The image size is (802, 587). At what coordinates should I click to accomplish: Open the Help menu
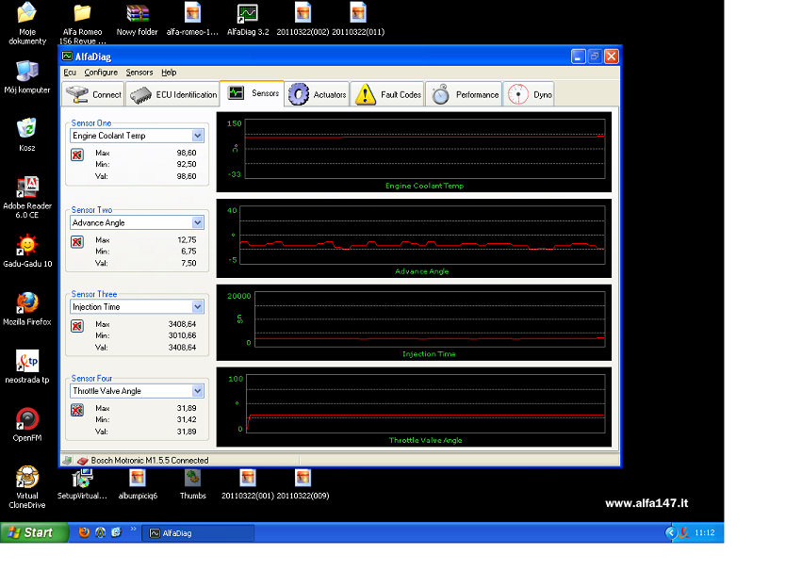(169, 73)
